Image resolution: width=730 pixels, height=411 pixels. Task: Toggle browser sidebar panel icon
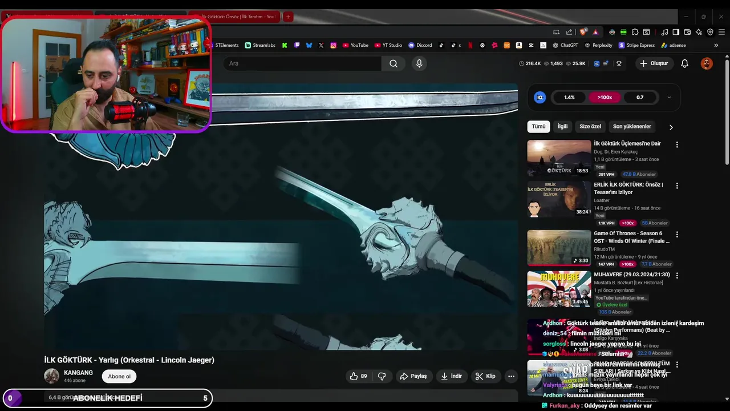tap(676, 32)
